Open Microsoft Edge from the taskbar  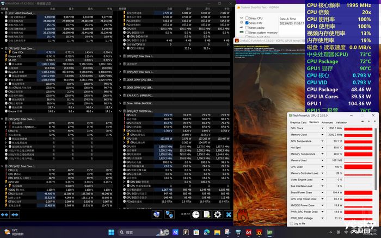[207, 233]
